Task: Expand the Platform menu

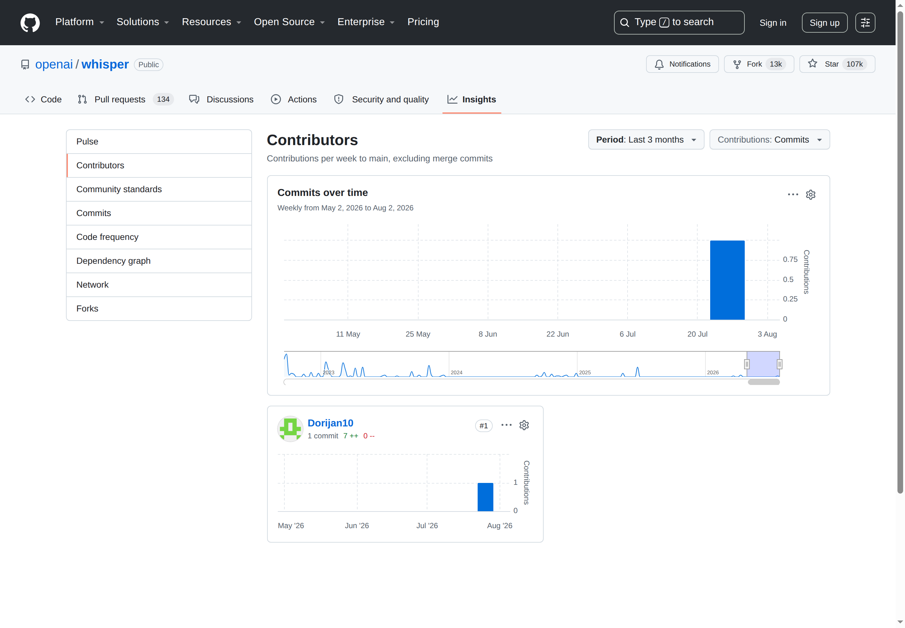Action: (80, 22)
